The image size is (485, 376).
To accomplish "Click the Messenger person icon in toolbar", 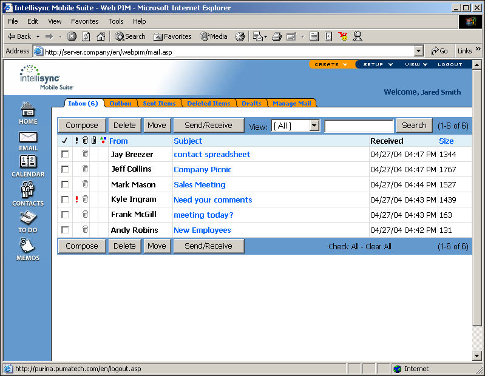I will (358, 36).
